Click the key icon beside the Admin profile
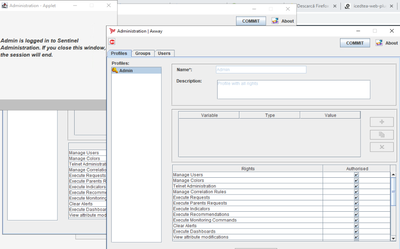Image resolution: width=400 pixels, height=249 pixels. coord(115,70)
